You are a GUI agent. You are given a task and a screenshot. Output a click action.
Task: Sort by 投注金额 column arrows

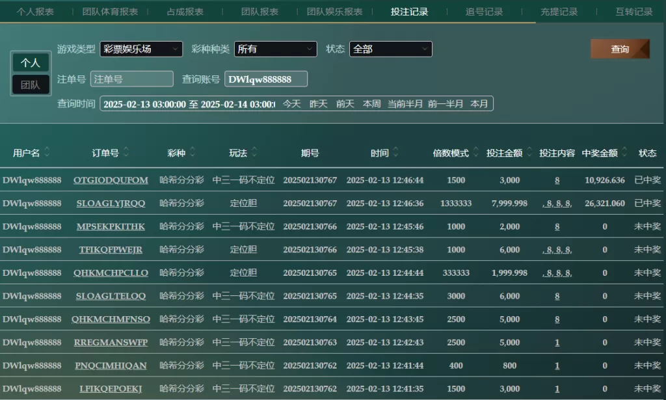click(529, 152)
